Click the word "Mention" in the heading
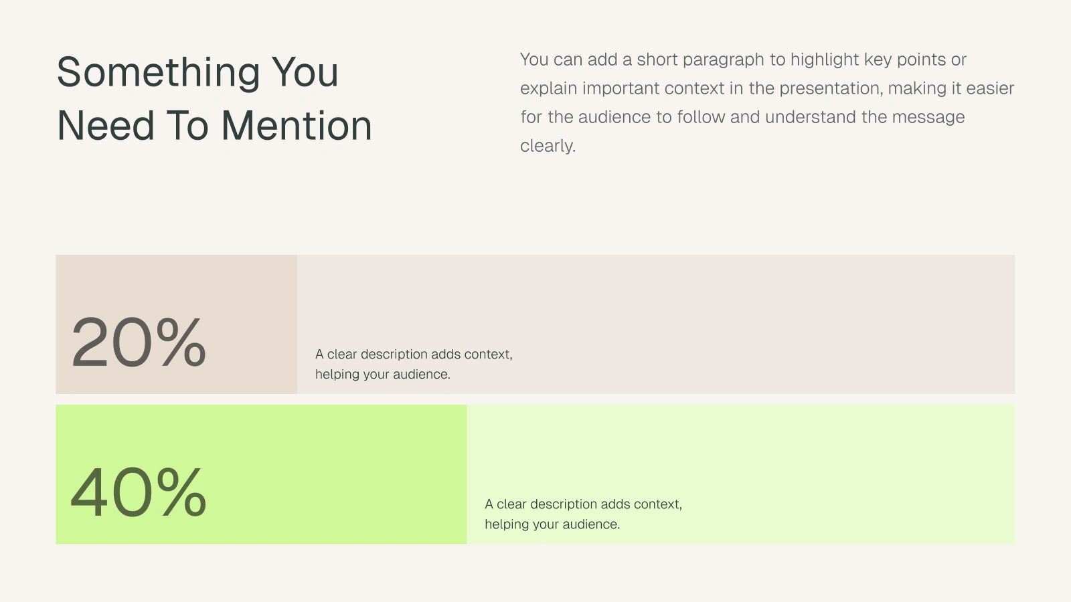Image resolution: width=1071 pixels, height=602 pixels. click(296, 126)
